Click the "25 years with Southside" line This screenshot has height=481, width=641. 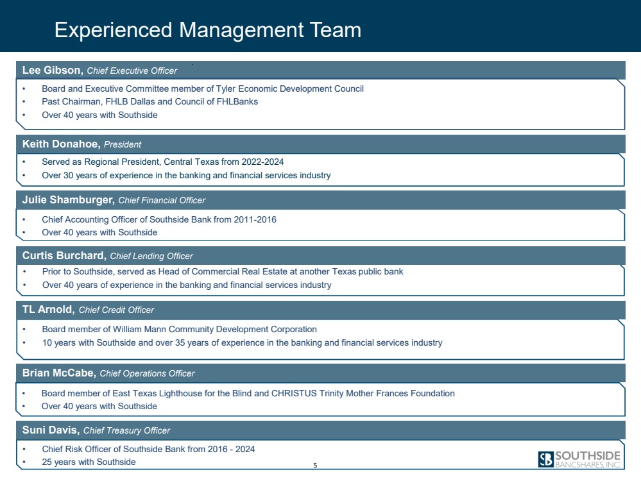click(89, 462)
